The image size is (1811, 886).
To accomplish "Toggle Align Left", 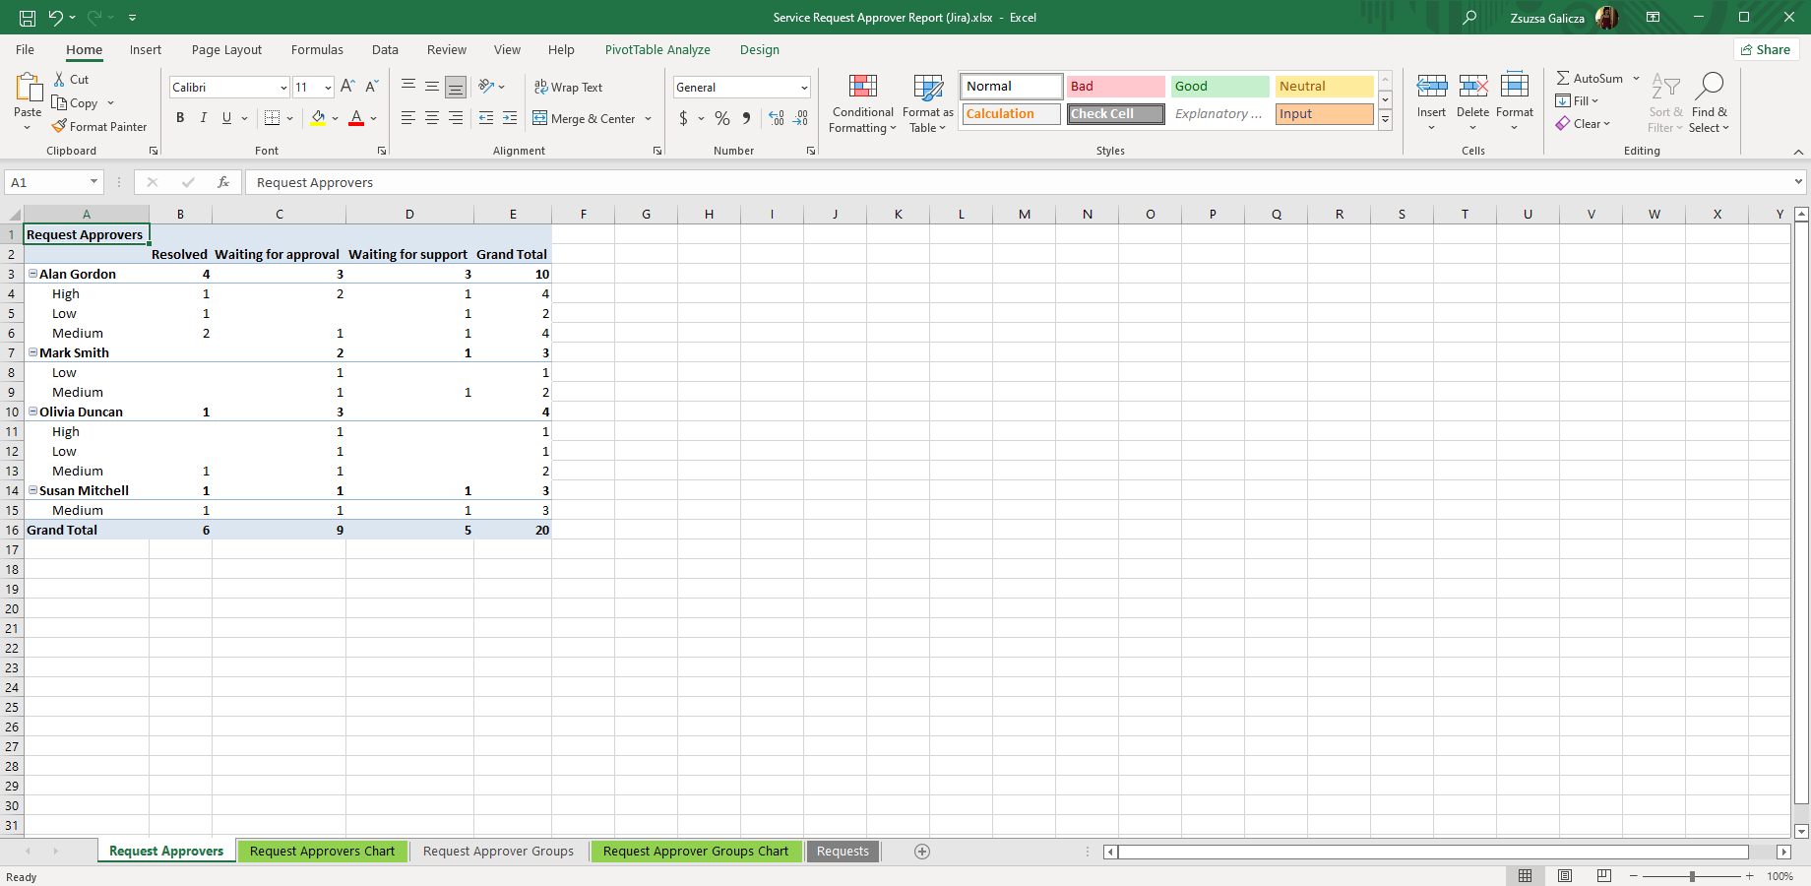I will [408, 118].
